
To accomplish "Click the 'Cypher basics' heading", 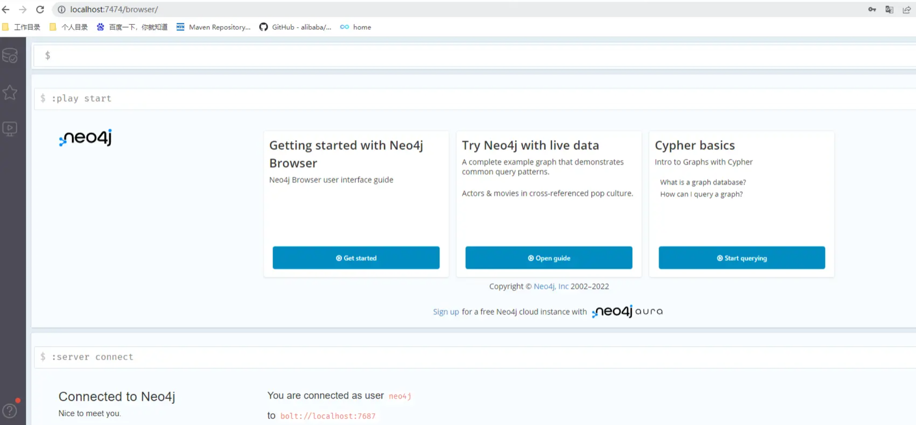I will (x=695, y=145).
